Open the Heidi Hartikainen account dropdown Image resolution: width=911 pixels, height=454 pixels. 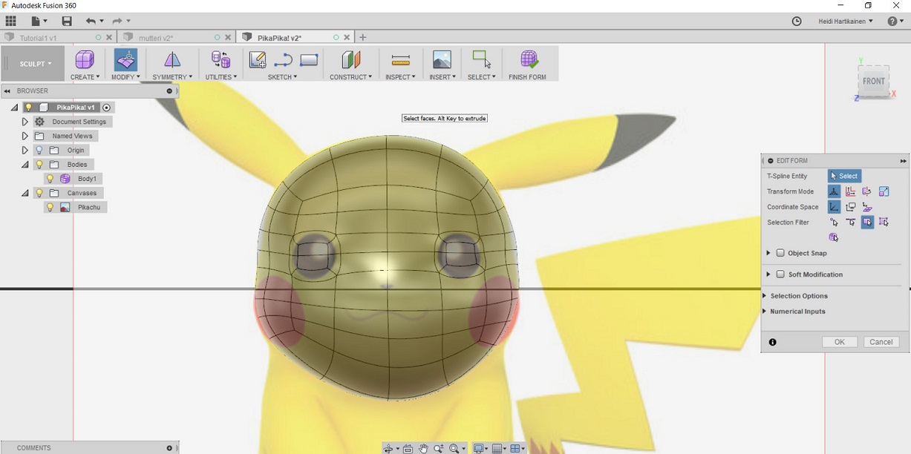click(x=846, y=22)
